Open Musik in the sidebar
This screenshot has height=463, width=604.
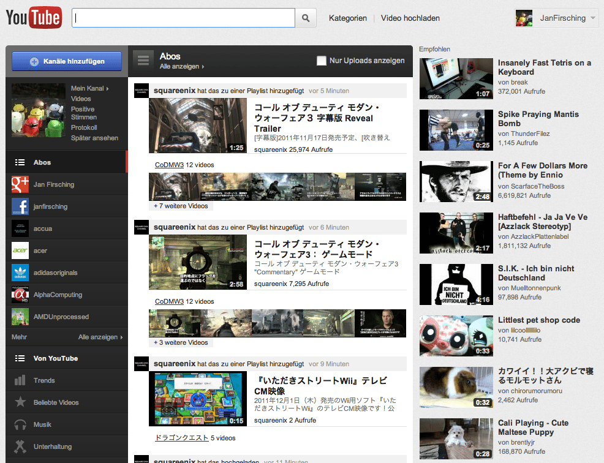pyautogui.click(x=67, y=424)
